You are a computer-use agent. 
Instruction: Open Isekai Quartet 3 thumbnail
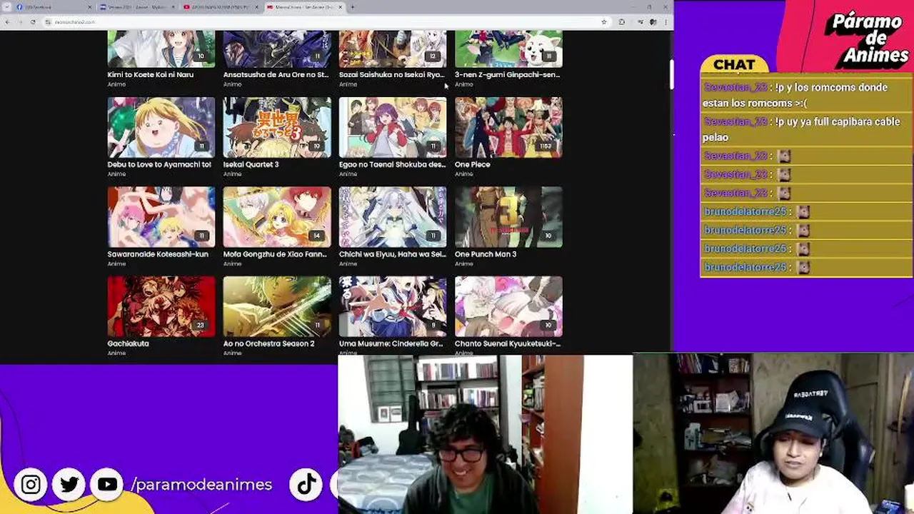pos(277,127)
